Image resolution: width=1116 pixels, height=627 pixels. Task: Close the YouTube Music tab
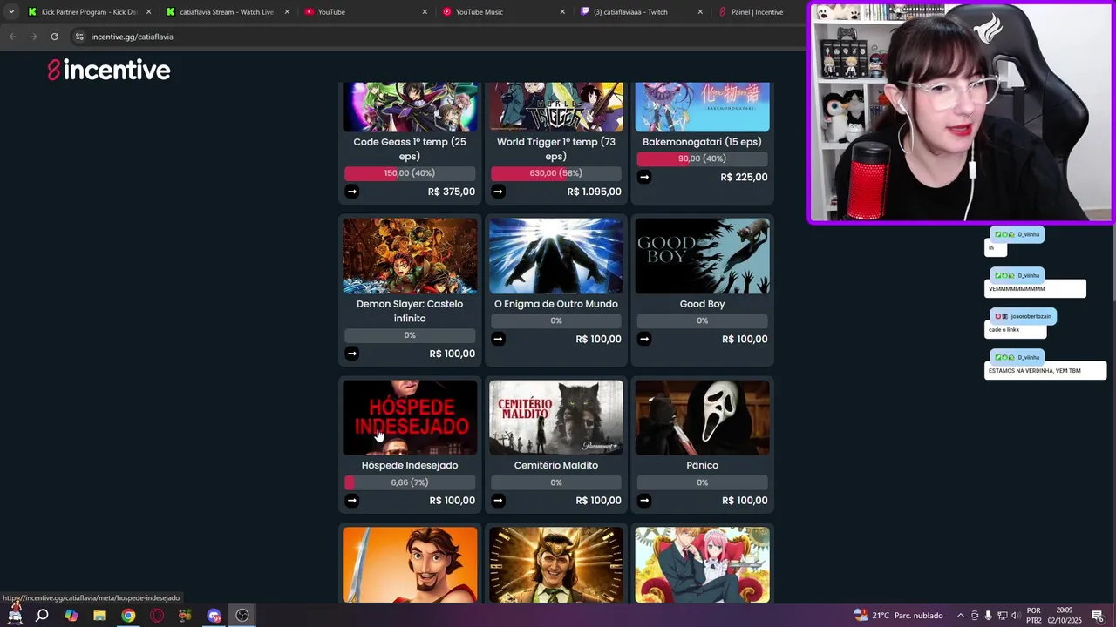pos(562,12)
